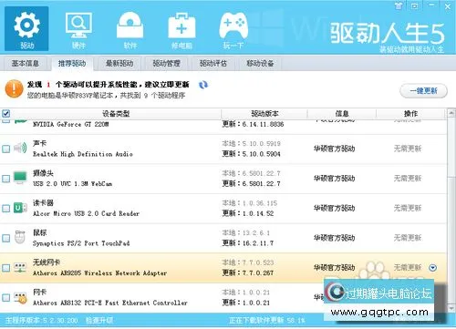456x329 pixels.
Task: Click the 摄像头 monitor device icon
Action: pos(20,178)
